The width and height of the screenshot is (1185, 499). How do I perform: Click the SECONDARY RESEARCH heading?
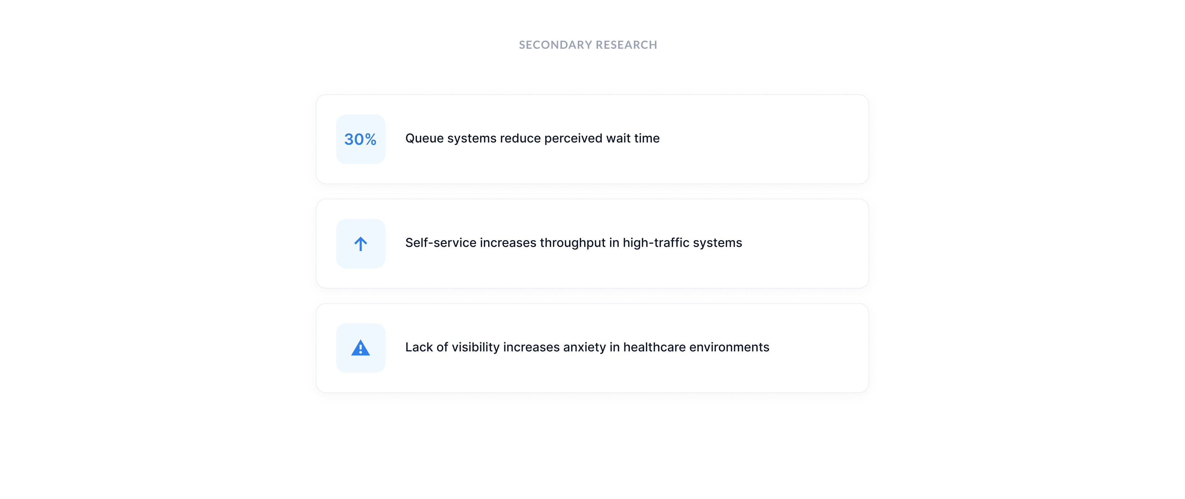point(588,45)
